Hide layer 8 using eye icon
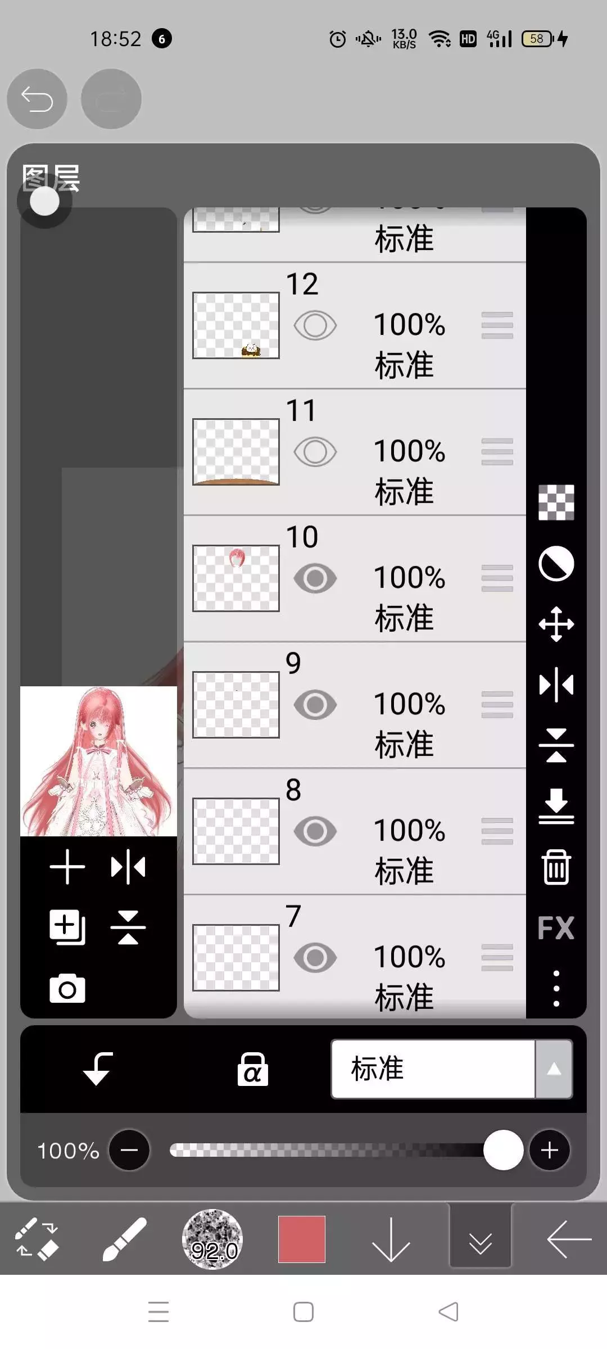 point(315,831)
